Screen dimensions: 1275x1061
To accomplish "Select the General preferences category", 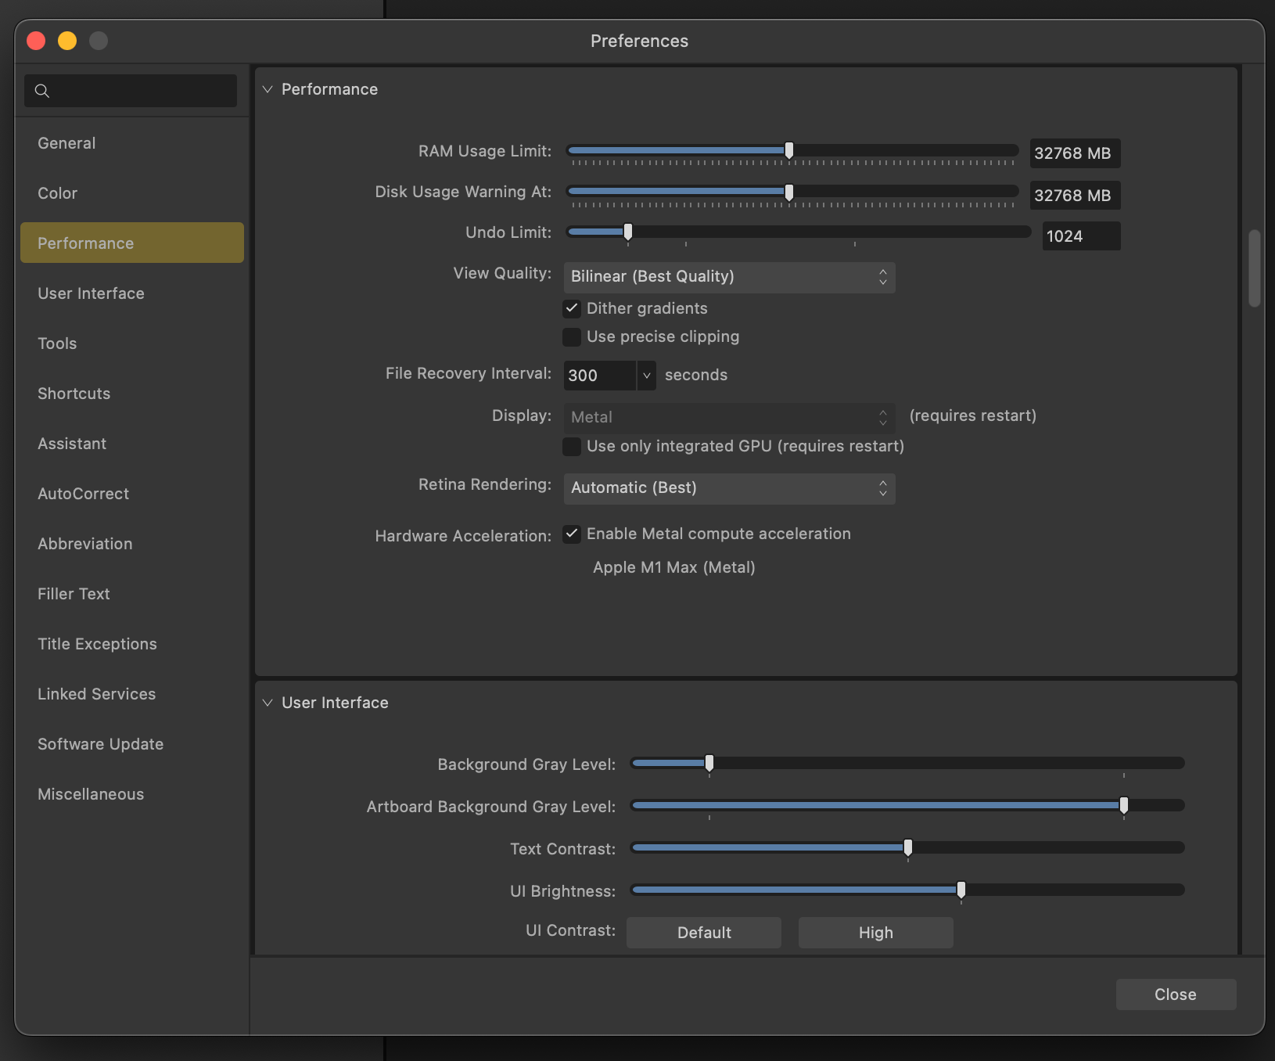I will [x=66, y=143].
